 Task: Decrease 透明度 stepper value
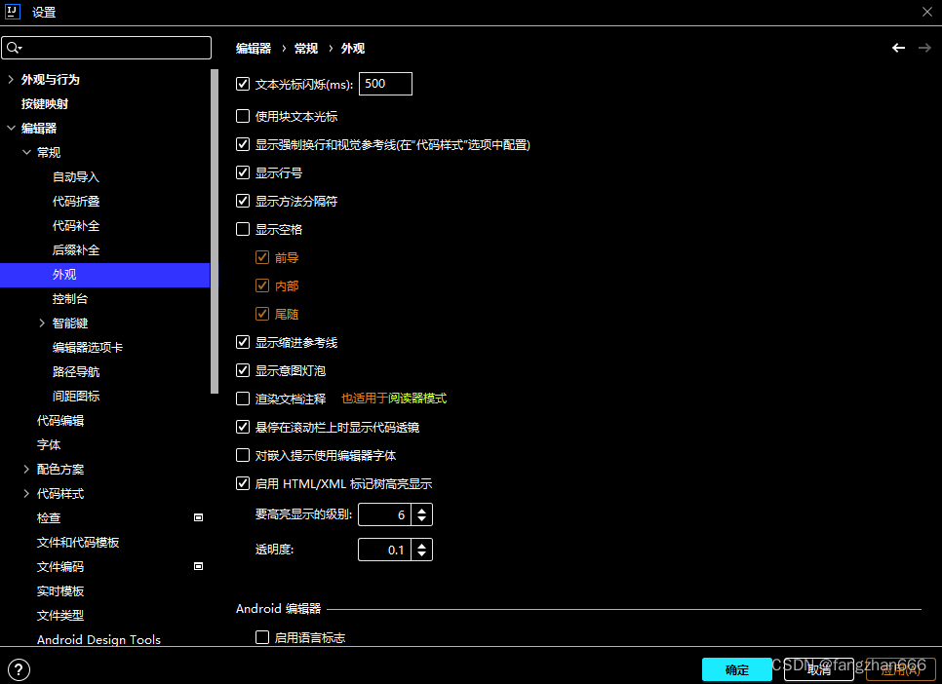click(x=421, y=554)
